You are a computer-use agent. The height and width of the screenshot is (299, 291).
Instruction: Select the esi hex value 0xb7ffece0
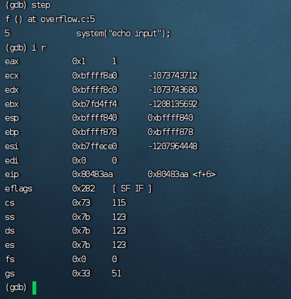tap(95, 146)
